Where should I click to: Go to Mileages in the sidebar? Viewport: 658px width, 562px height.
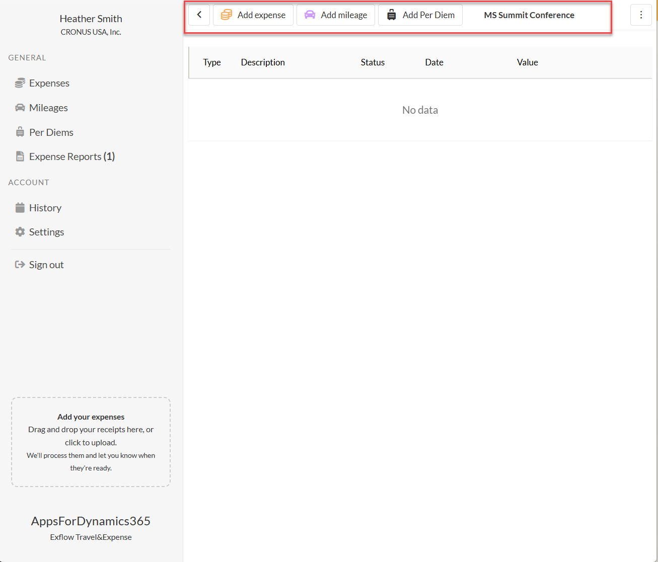(x=48, y=108)
